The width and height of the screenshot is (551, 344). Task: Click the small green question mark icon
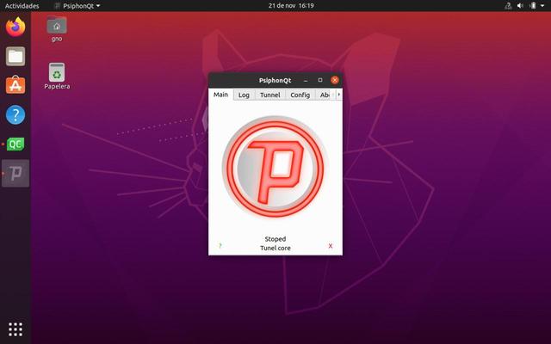220,246
